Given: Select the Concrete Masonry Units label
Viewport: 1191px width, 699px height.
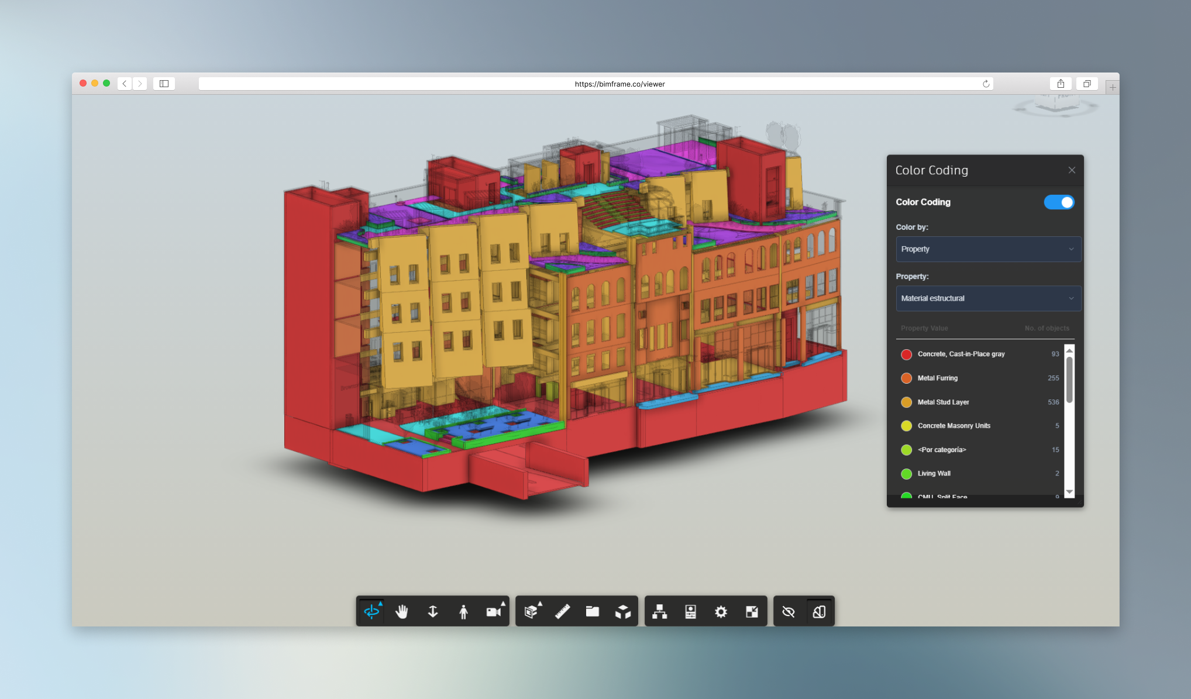Looking at the screenshot, I should point(954,426).
